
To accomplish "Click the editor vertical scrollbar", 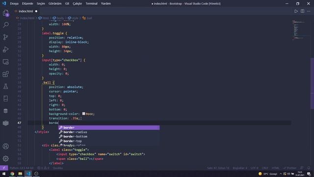I will point(312,84).
